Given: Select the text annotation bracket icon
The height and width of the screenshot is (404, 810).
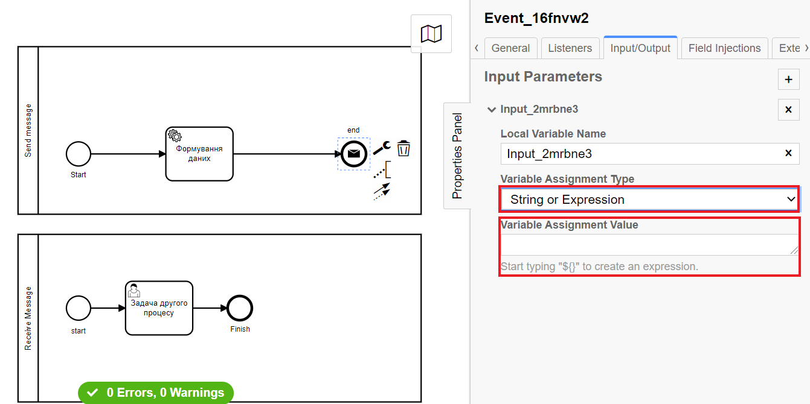Looking at the screenshot, I should [382, 170].
